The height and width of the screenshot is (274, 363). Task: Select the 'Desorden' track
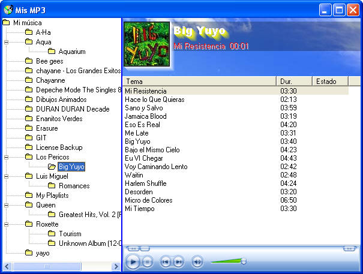(139, 192)
